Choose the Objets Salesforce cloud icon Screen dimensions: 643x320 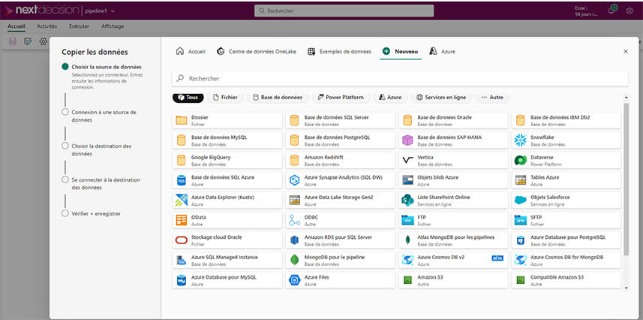pos(521,200)
